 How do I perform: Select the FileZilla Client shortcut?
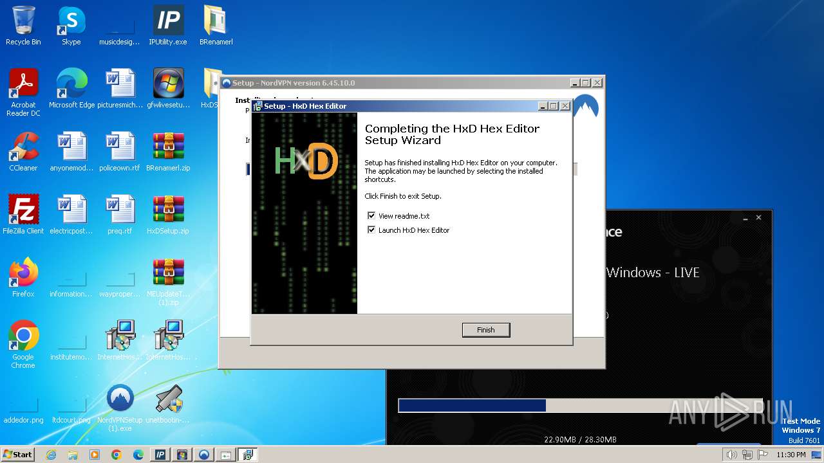23,215
